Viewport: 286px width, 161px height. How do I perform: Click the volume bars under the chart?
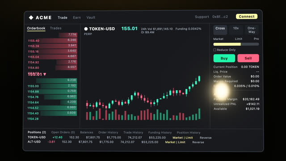point(143,114)
